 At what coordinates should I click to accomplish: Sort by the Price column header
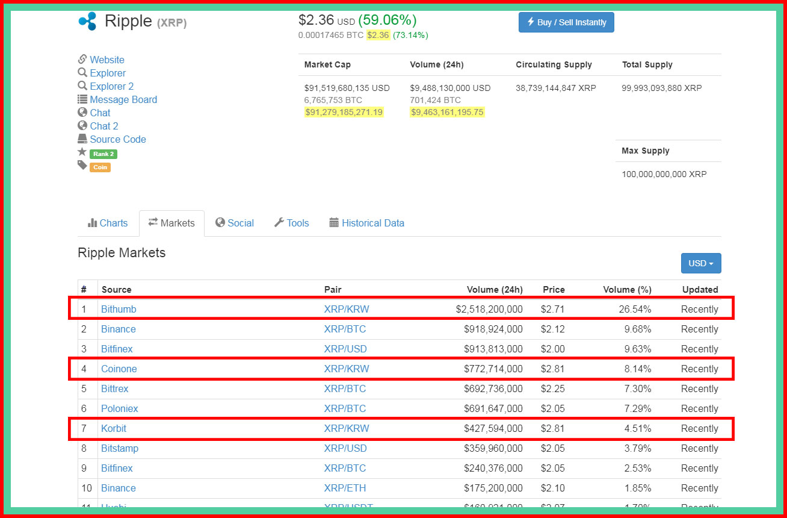coord(554,290)
